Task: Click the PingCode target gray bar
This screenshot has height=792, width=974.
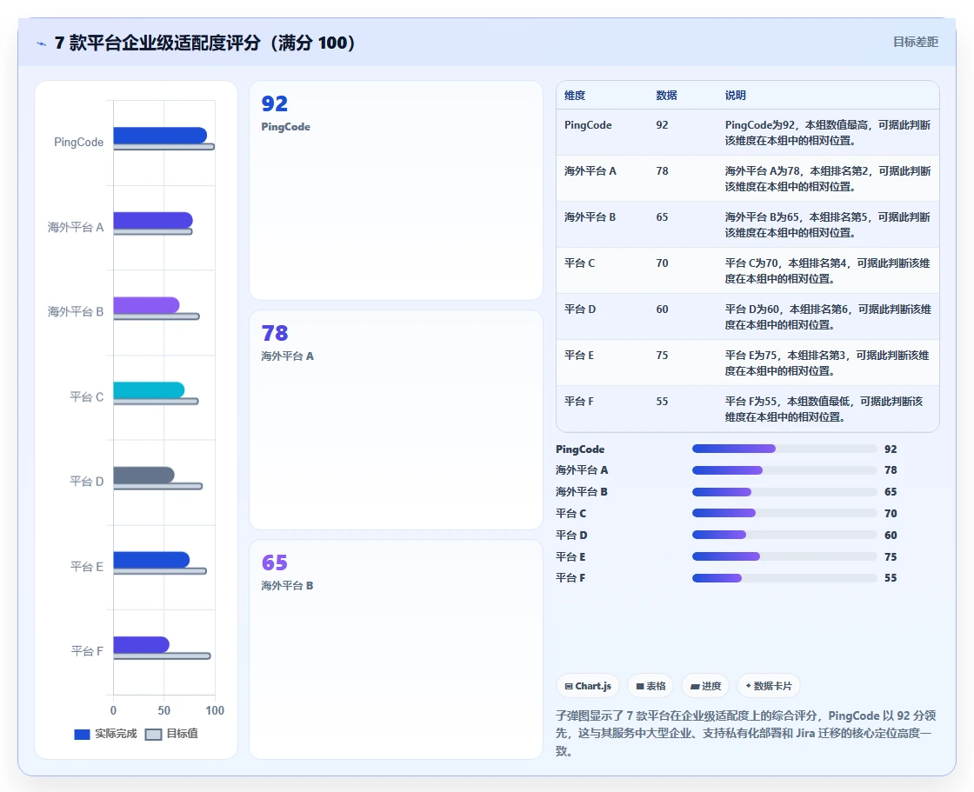Action: point(164,147)
